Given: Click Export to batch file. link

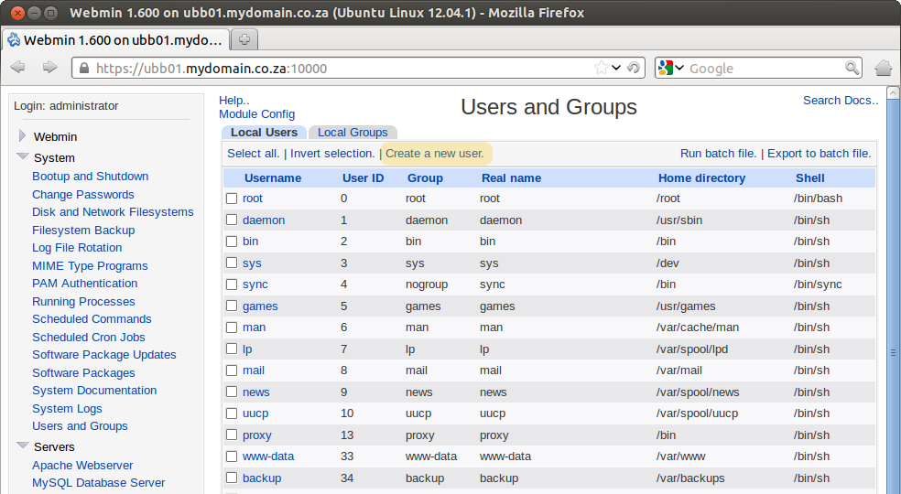Looking at the screenshot, I should tap(820, 154).
